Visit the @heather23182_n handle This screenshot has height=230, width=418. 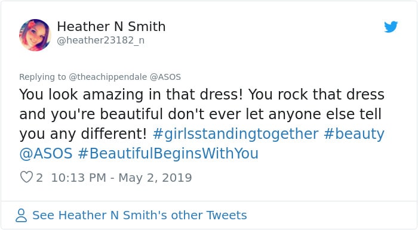pyautogui.click(x=101, y=41)
